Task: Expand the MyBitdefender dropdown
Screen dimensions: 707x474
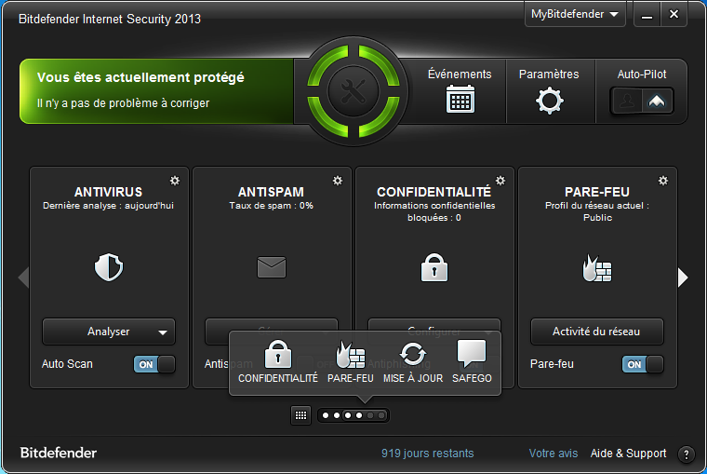Action: tap(576, 15)
